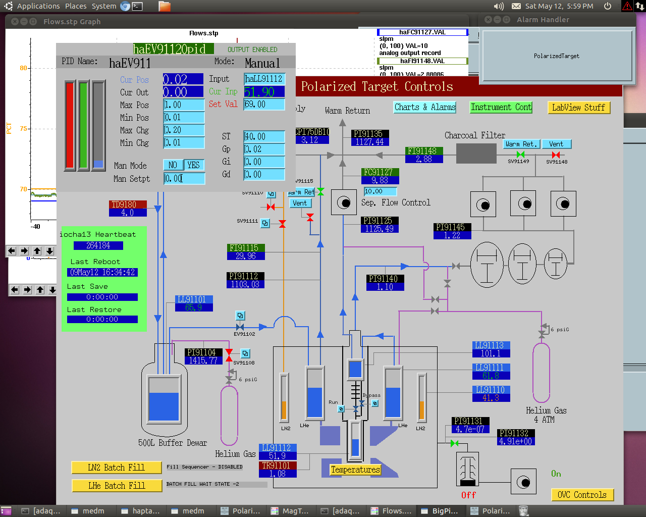Open the Bypass valve display icon

pyautogui.click(x=374, y=403)
